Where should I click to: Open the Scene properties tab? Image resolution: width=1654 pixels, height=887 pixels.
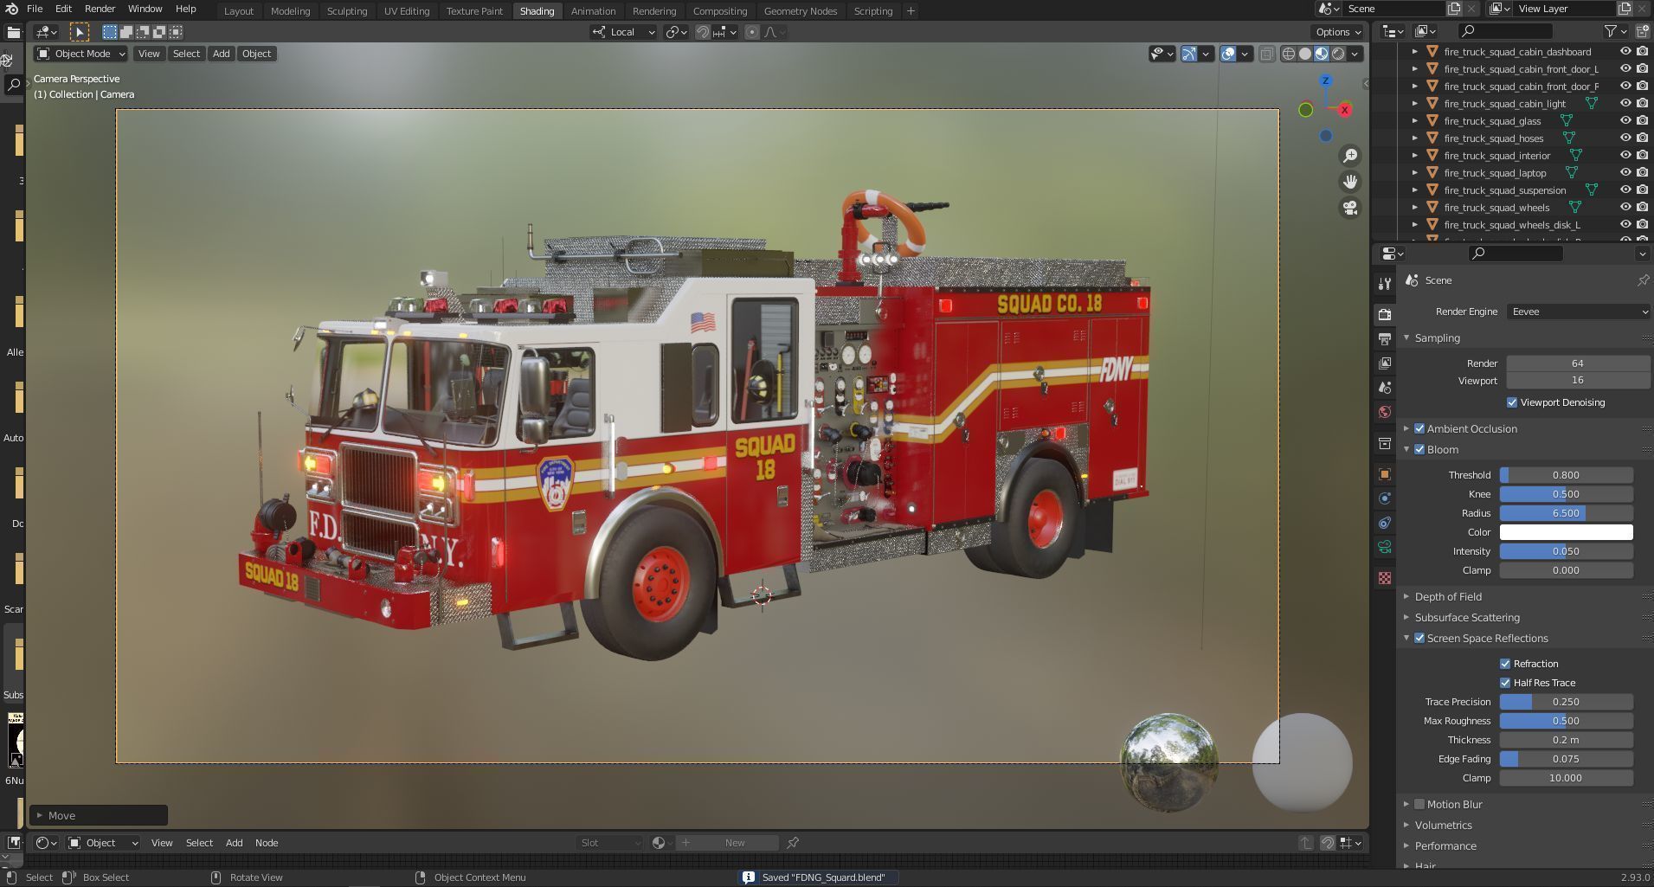(x=1385, y=388)
